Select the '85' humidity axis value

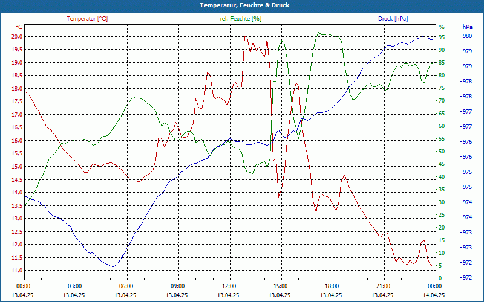[x=442, y=63]
